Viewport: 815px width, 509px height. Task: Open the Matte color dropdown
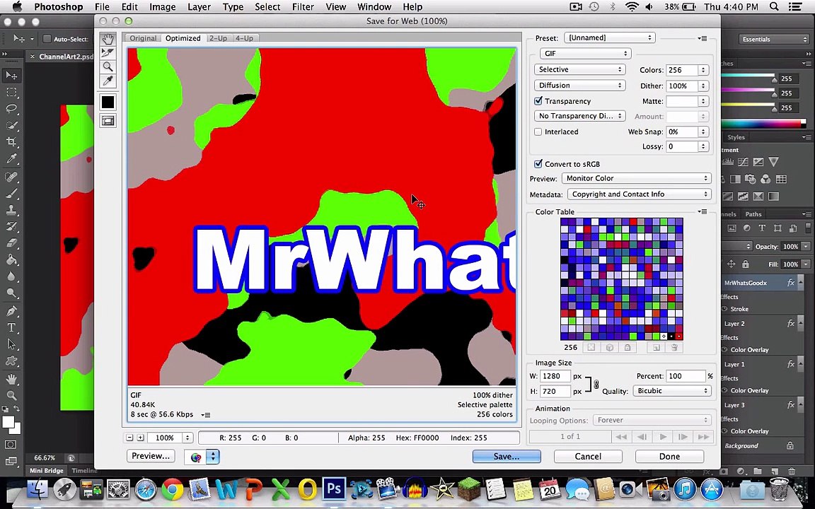point(703,101)
